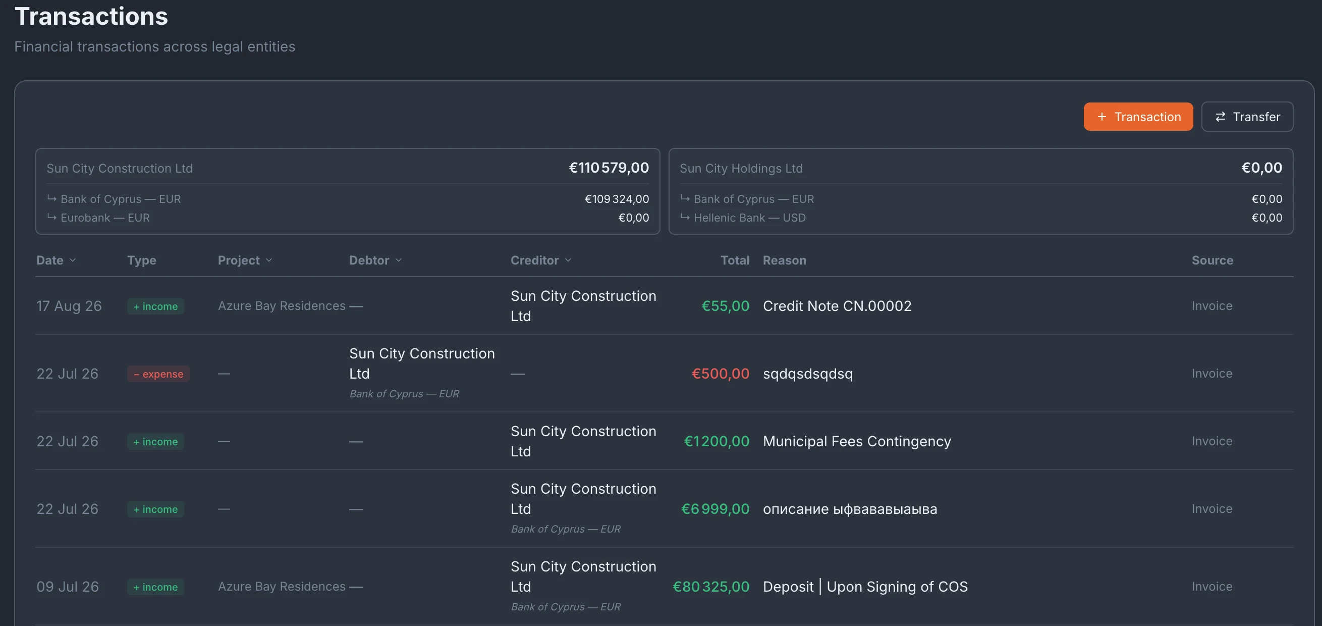Screen dimensions: 1322x626
Task: Click the income badge on Municipal Fees row
Action: pos(155,442)
